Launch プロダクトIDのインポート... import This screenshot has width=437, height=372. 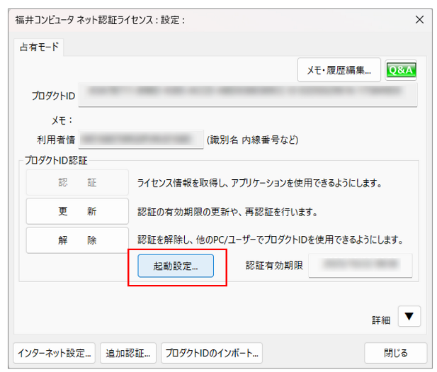[212, 353]
